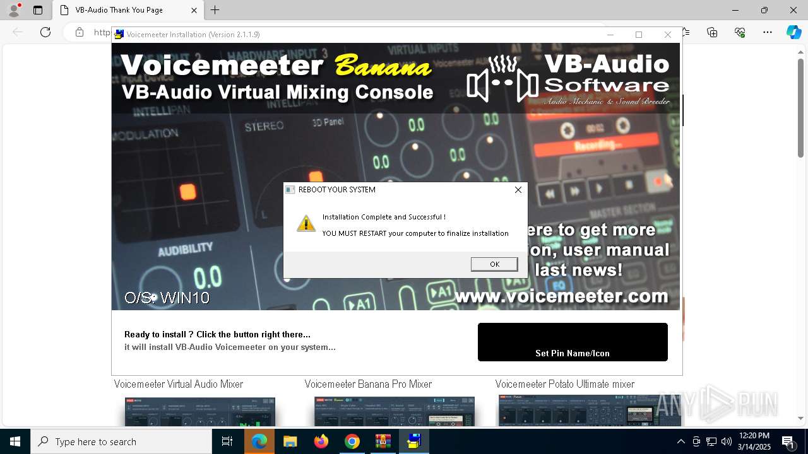The image size is (808, 454).
Task: Select the Voicemeeter installer taskbar icon
Action: 414,441
